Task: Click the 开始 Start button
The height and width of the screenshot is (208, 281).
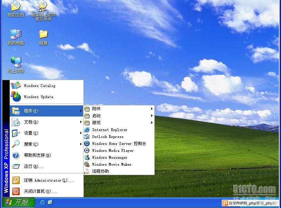Action: [18, 202]
